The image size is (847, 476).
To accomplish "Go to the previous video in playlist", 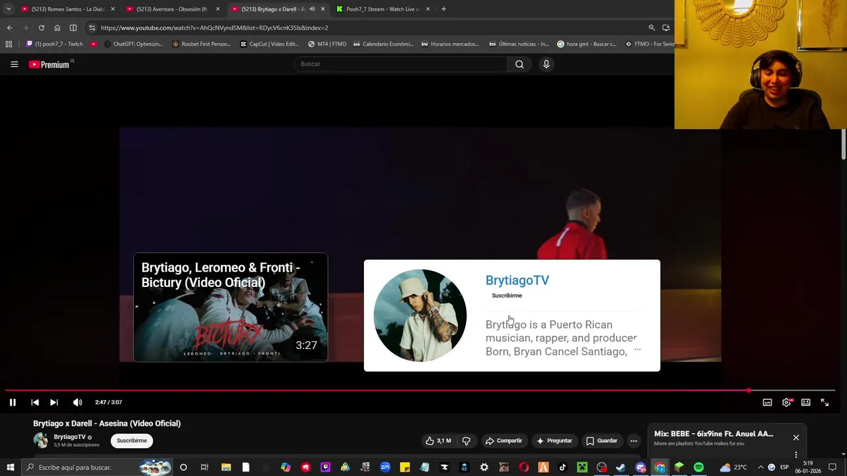I will click(x=35, y=402).
